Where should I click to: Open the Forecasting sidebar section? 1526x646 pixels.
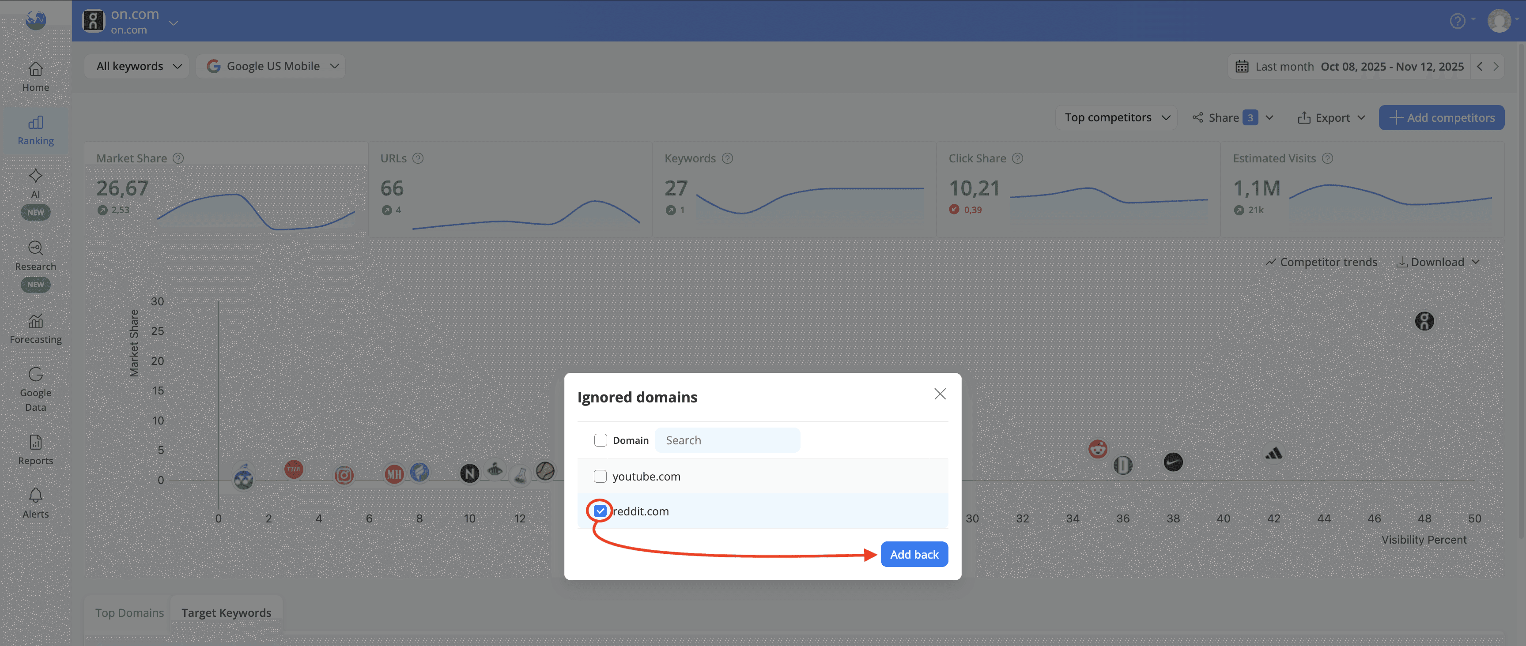point(35,329)
